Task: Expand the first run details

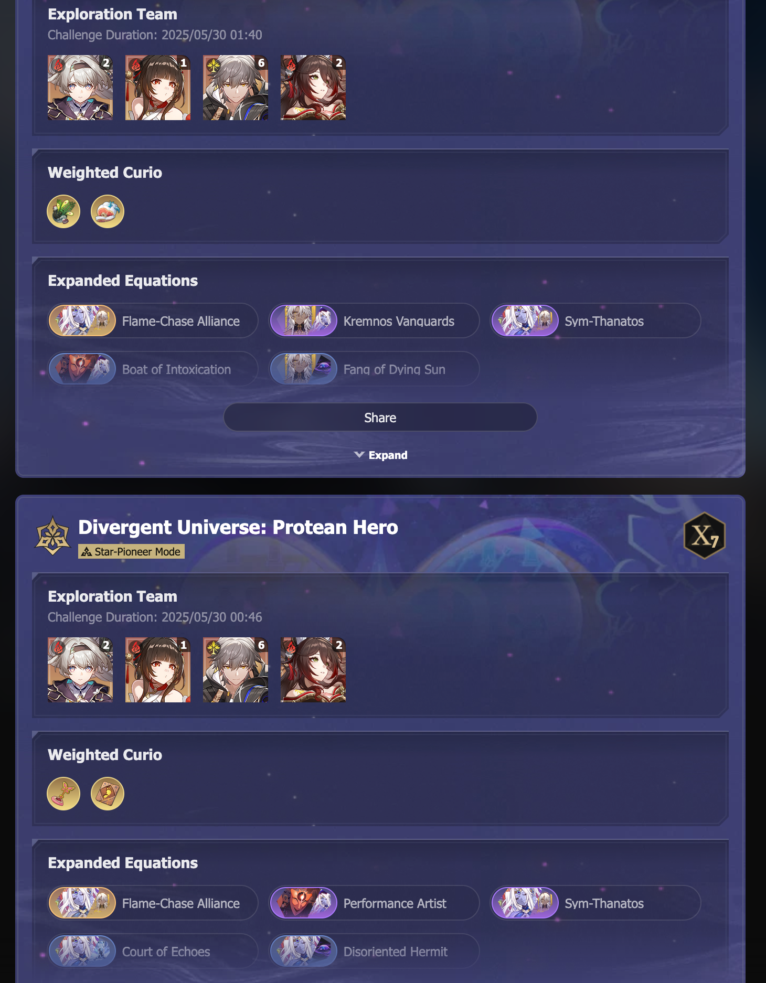Action: pyautogui.click(x=381, y=455)
